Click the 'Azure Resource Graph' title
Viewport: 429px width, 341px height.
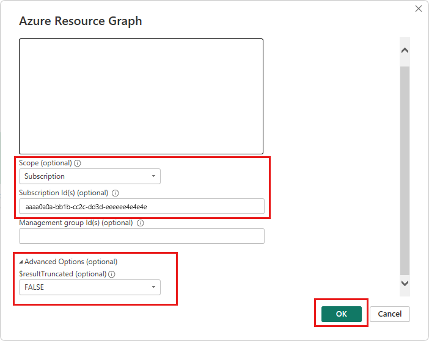point(81,21)
